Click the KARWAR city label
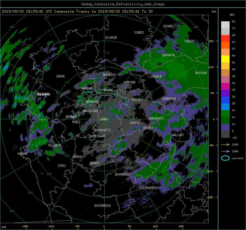Image resolution: width=246 pixels, height=230 pixels. 22,154
